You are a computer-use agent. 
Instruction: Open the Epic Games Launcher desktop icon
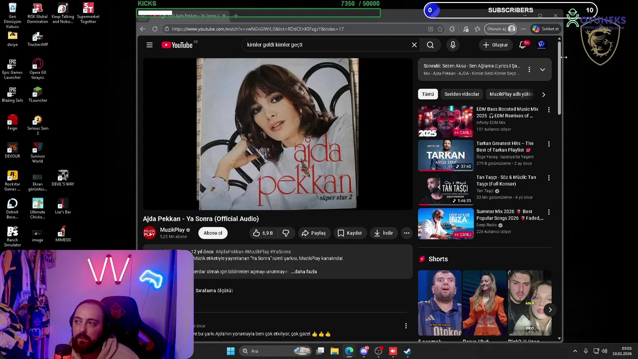12,69
